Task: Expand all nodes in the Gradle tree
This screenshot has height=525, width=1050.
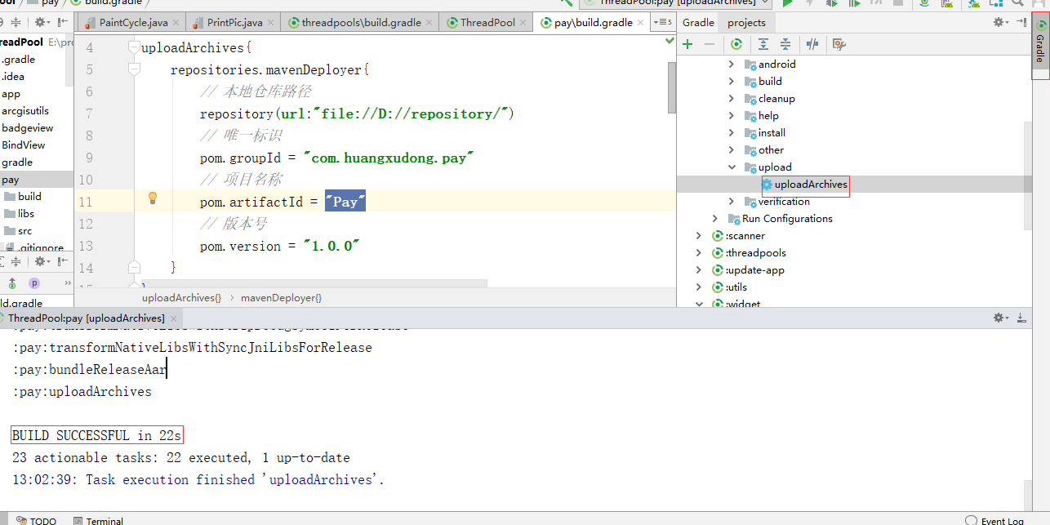Action: (763, 44)
